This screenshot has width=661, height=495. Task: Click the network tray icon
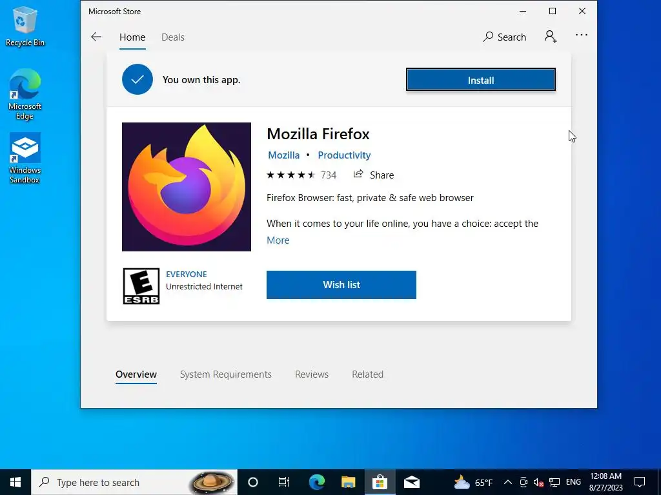(554, 482)
